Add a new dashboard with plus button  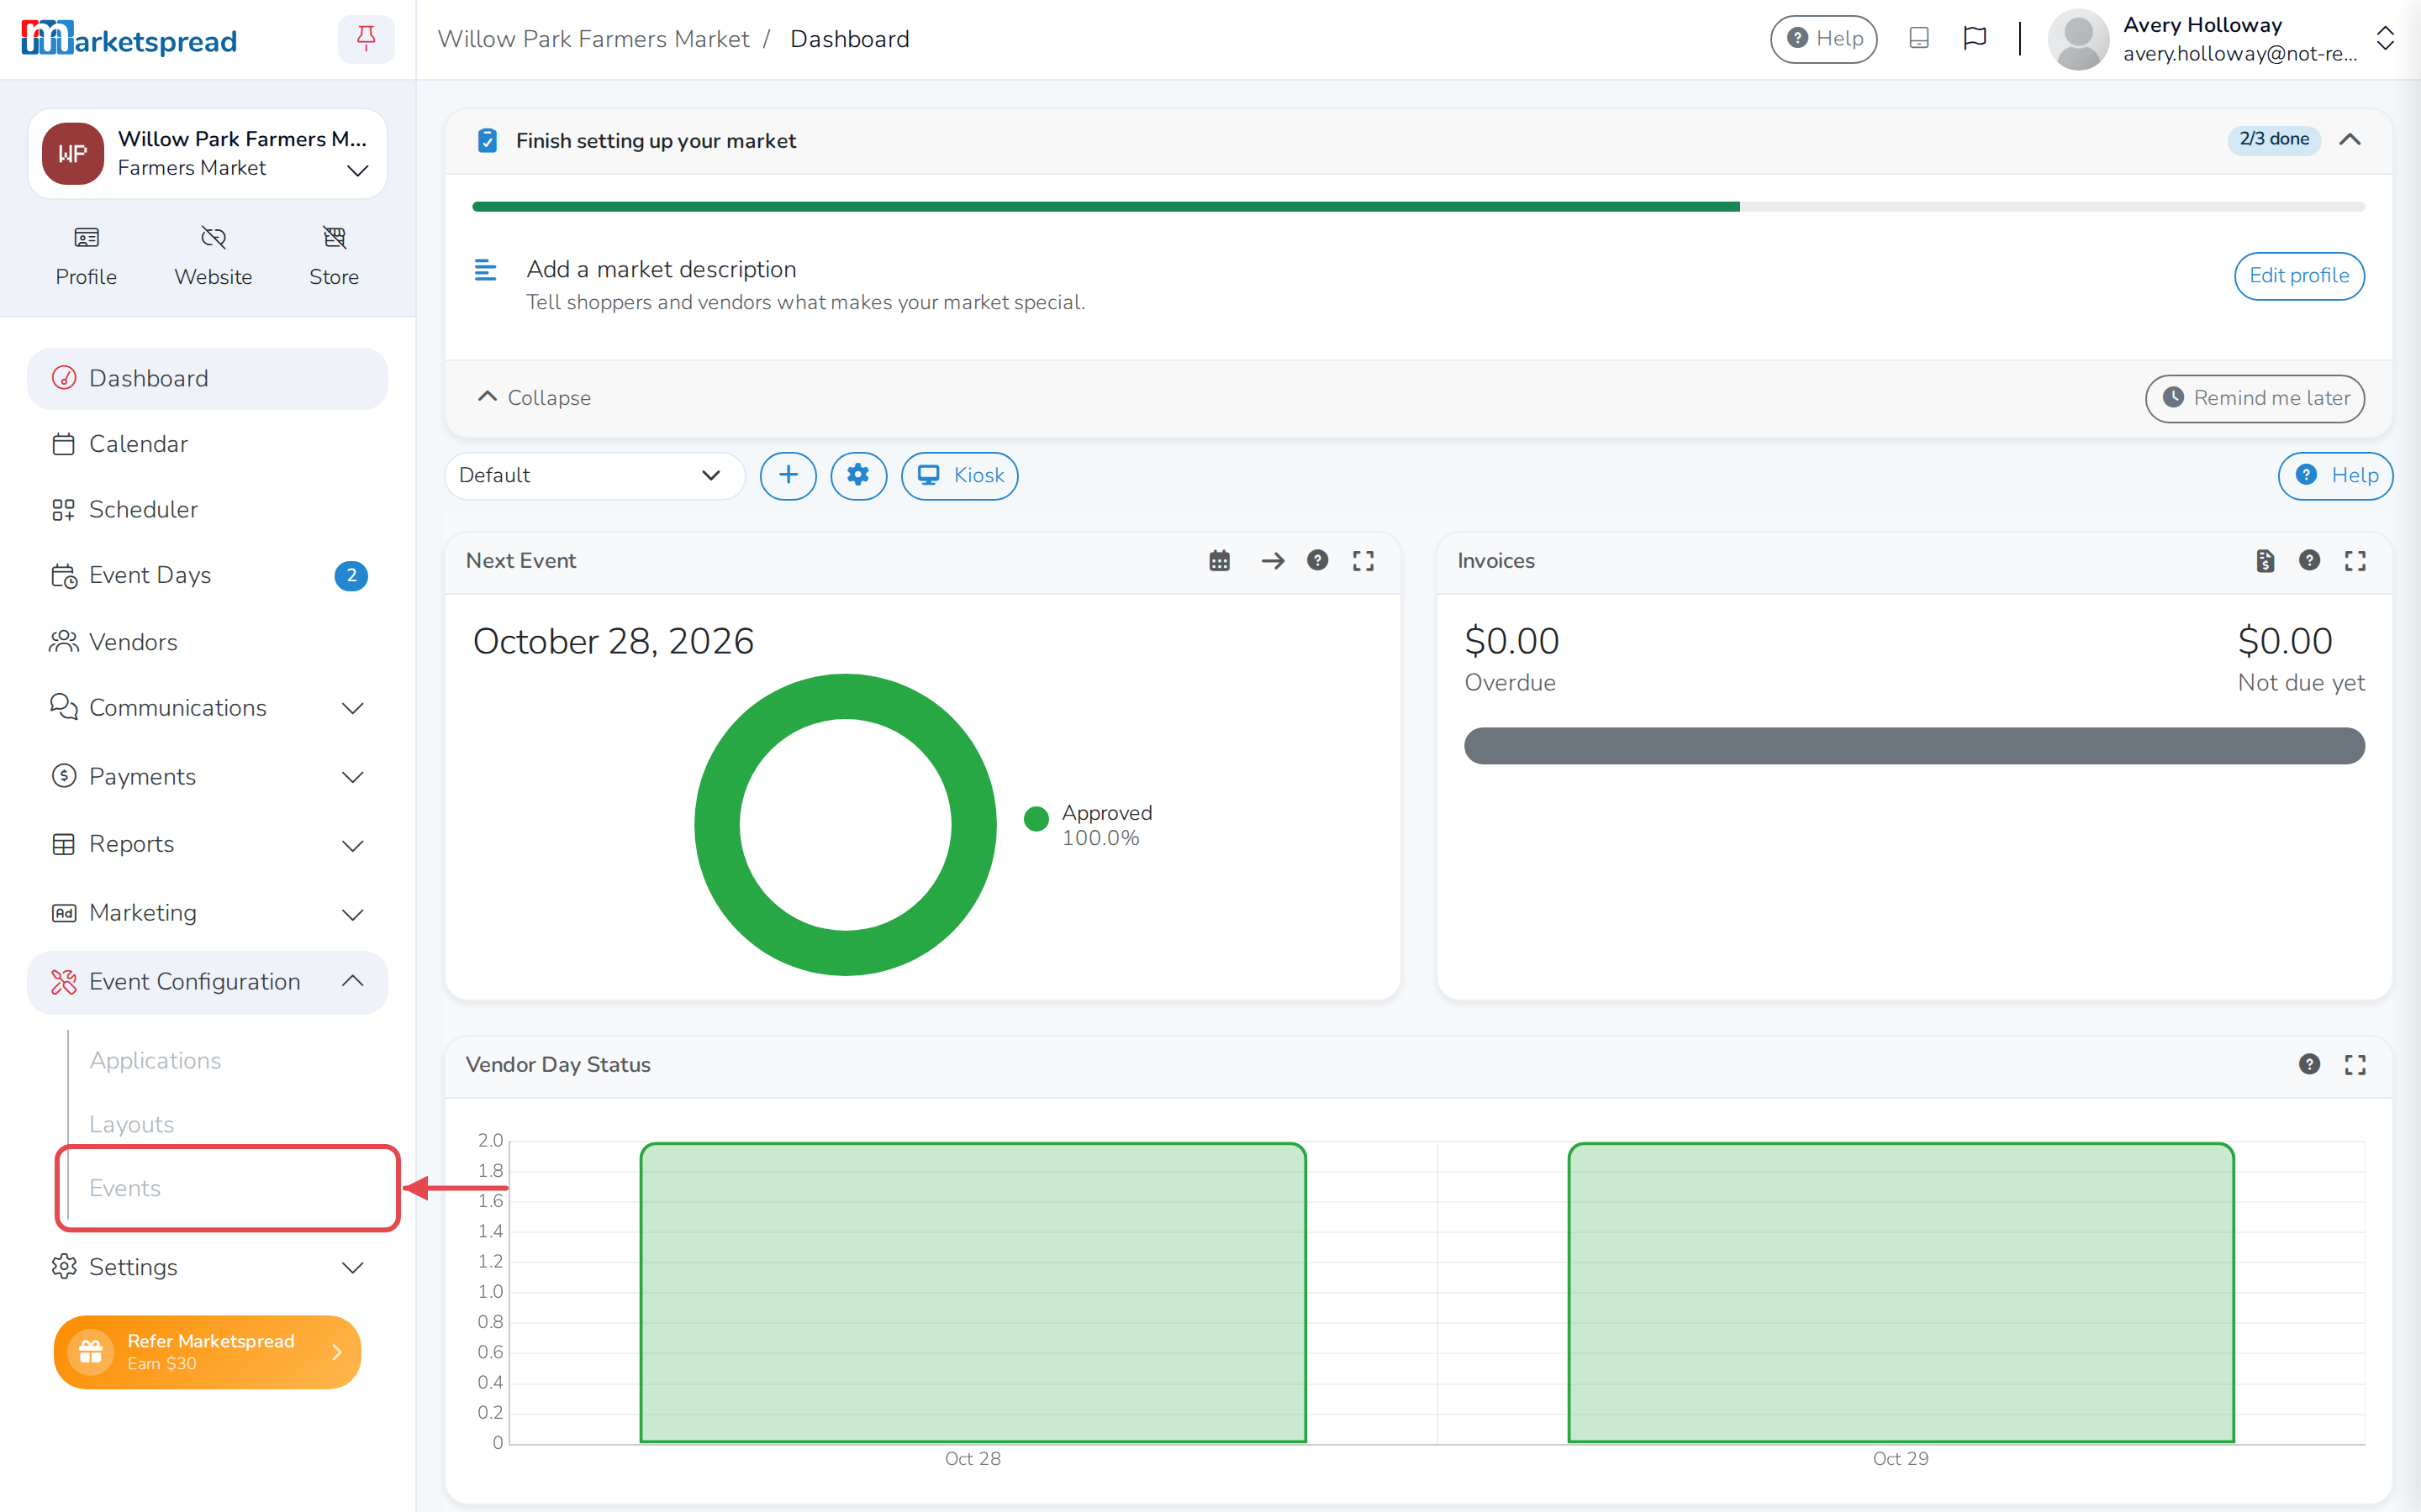789,475
